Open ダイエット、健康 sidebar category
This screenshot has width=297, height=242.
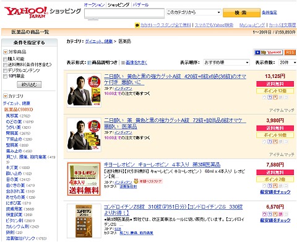17,103
